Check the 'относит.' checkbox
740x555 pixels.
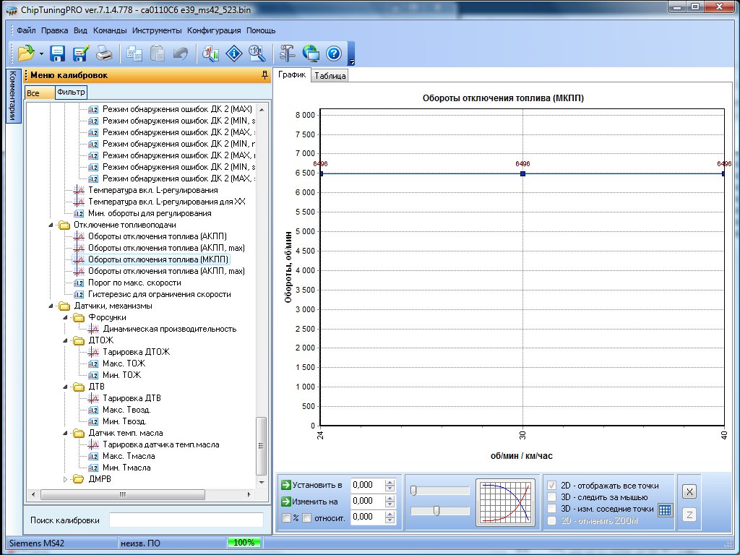click(306, 517)
